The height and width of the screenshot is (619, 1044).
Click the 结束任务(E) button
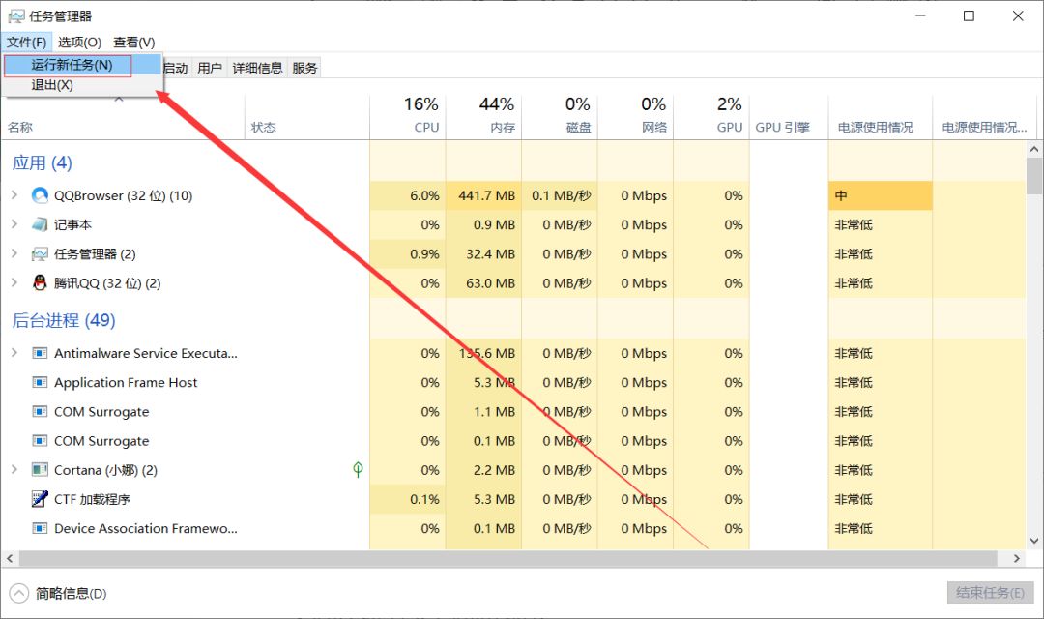point(990,593)
